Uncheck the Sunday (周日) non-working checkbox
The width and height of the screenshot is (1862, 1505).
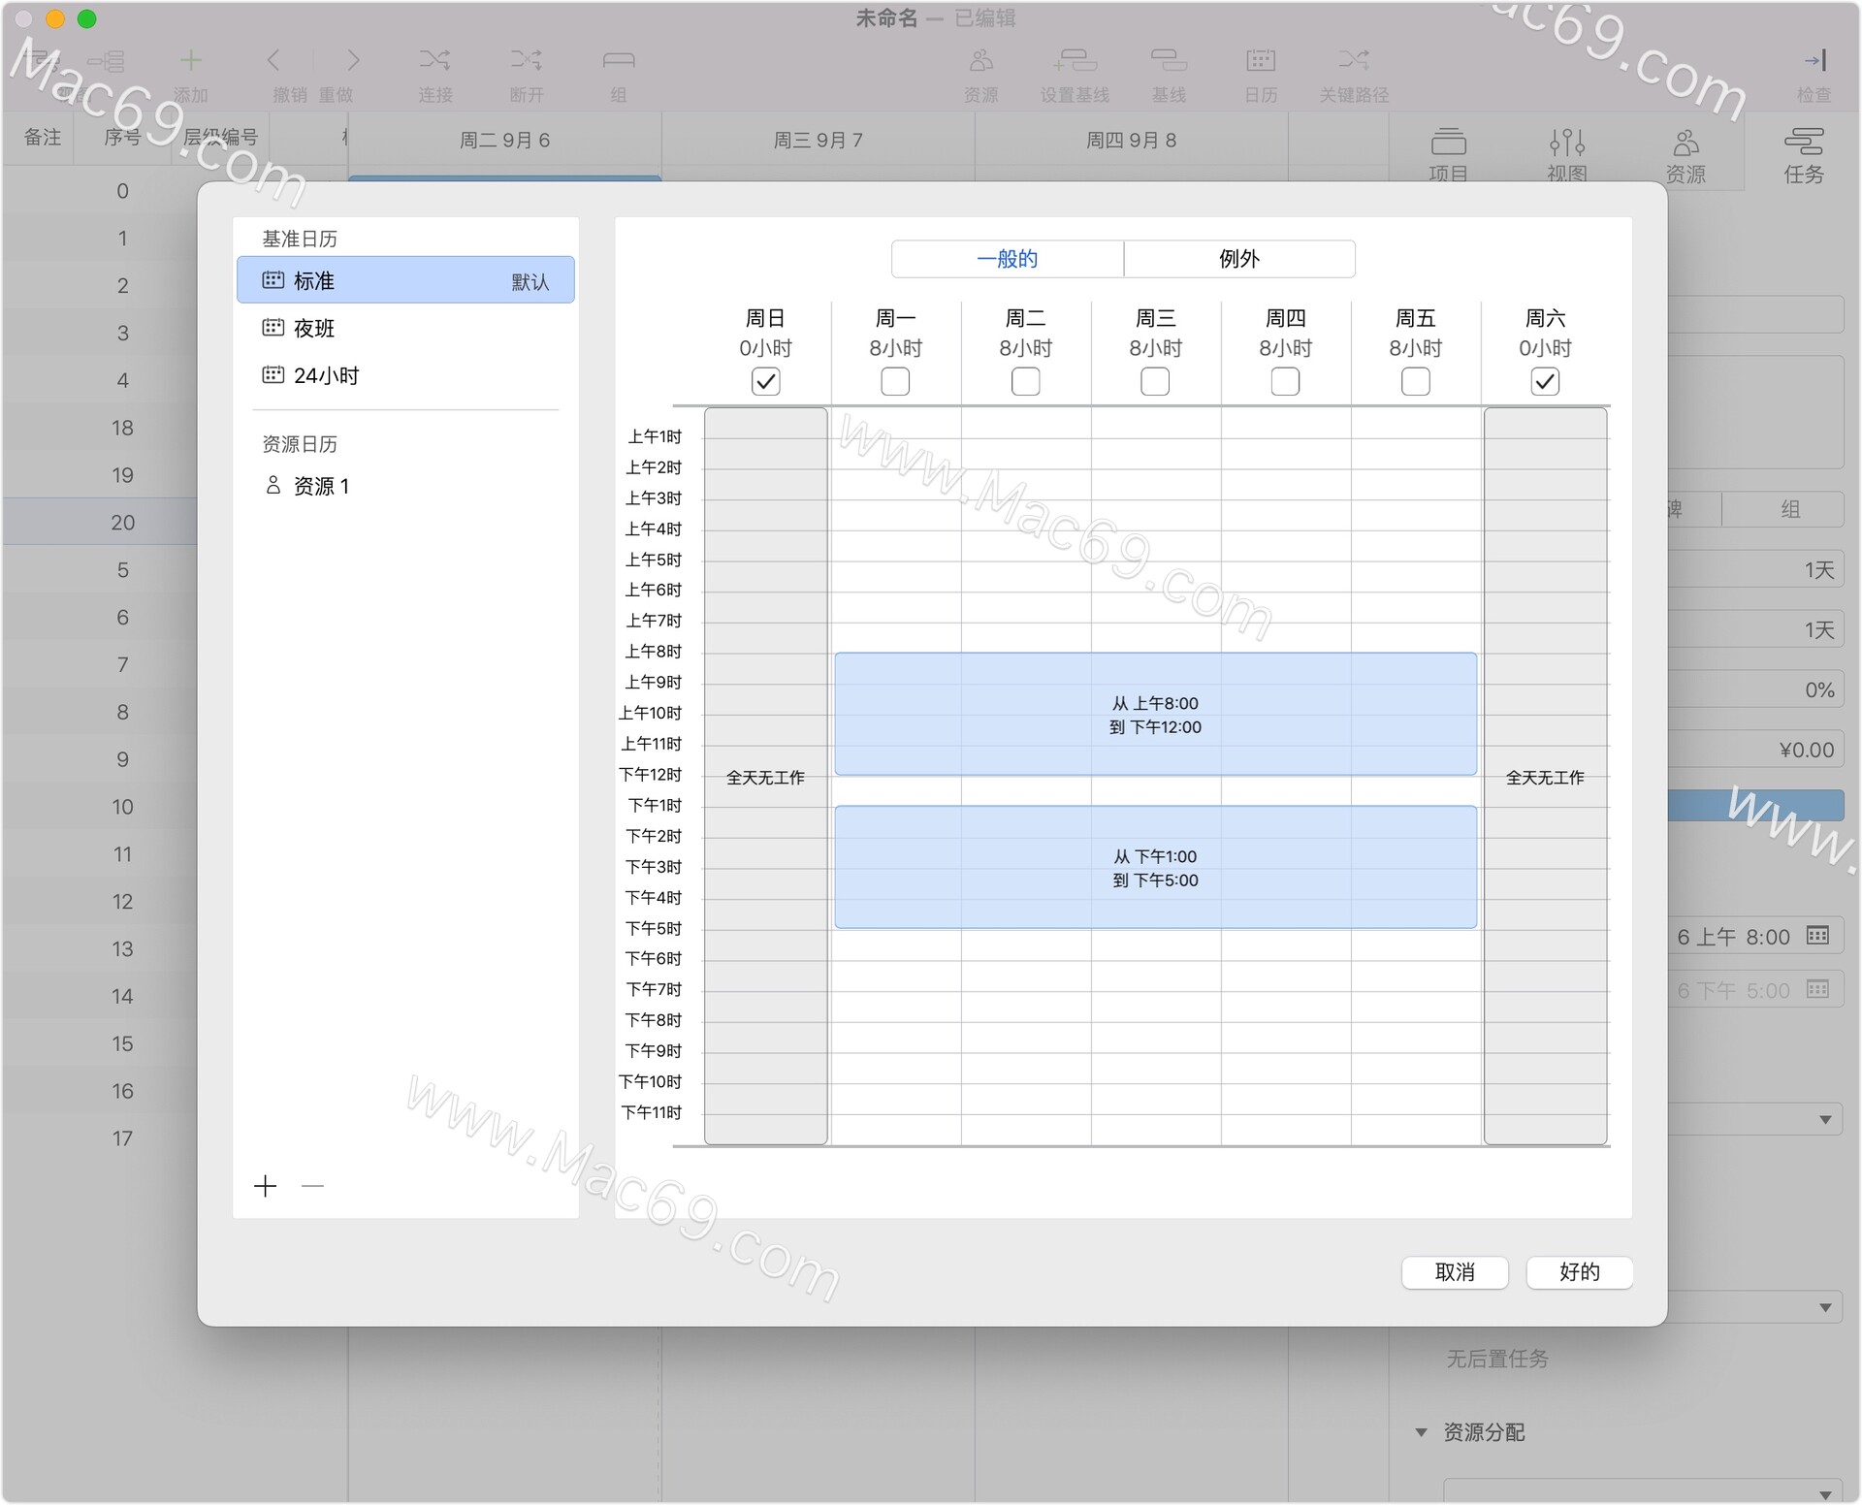(765, 382)
